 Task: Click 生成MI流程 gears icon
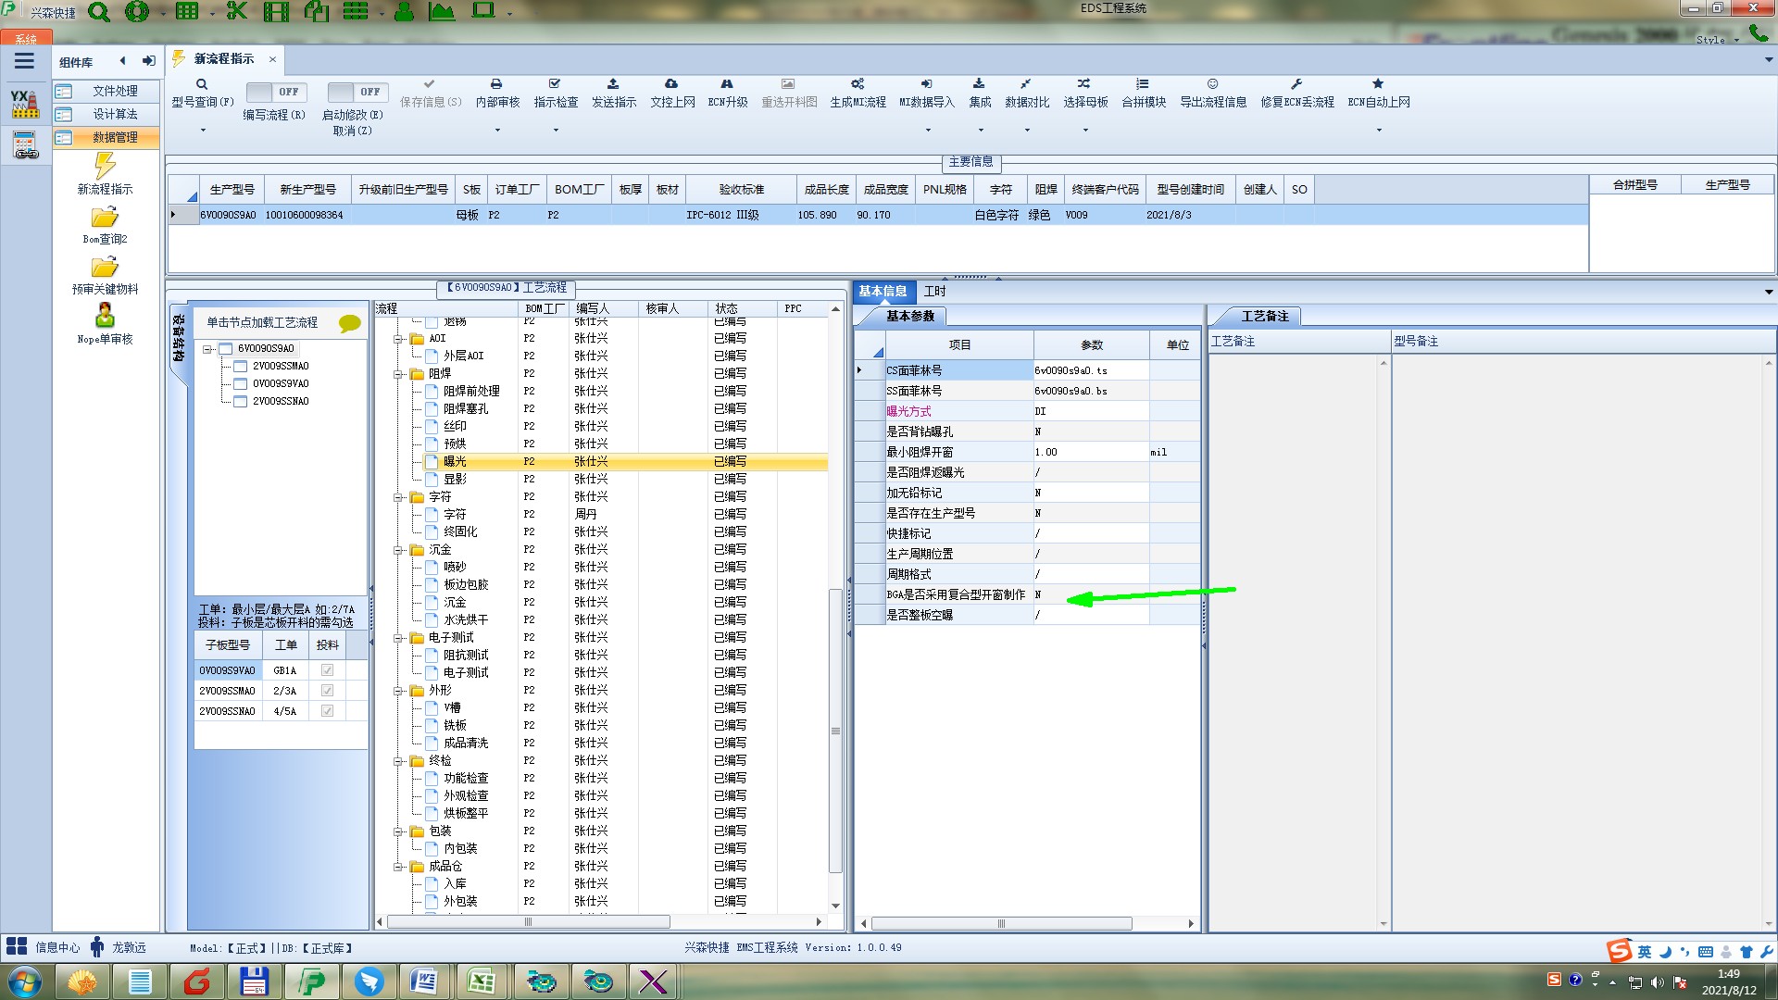[x=858, y=84]
